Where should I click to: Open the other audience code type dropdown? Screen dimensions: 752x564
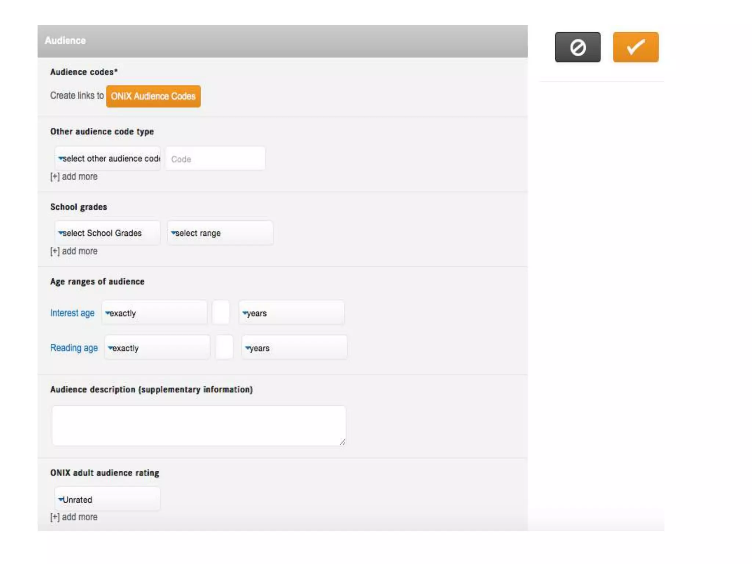(108, 159)
